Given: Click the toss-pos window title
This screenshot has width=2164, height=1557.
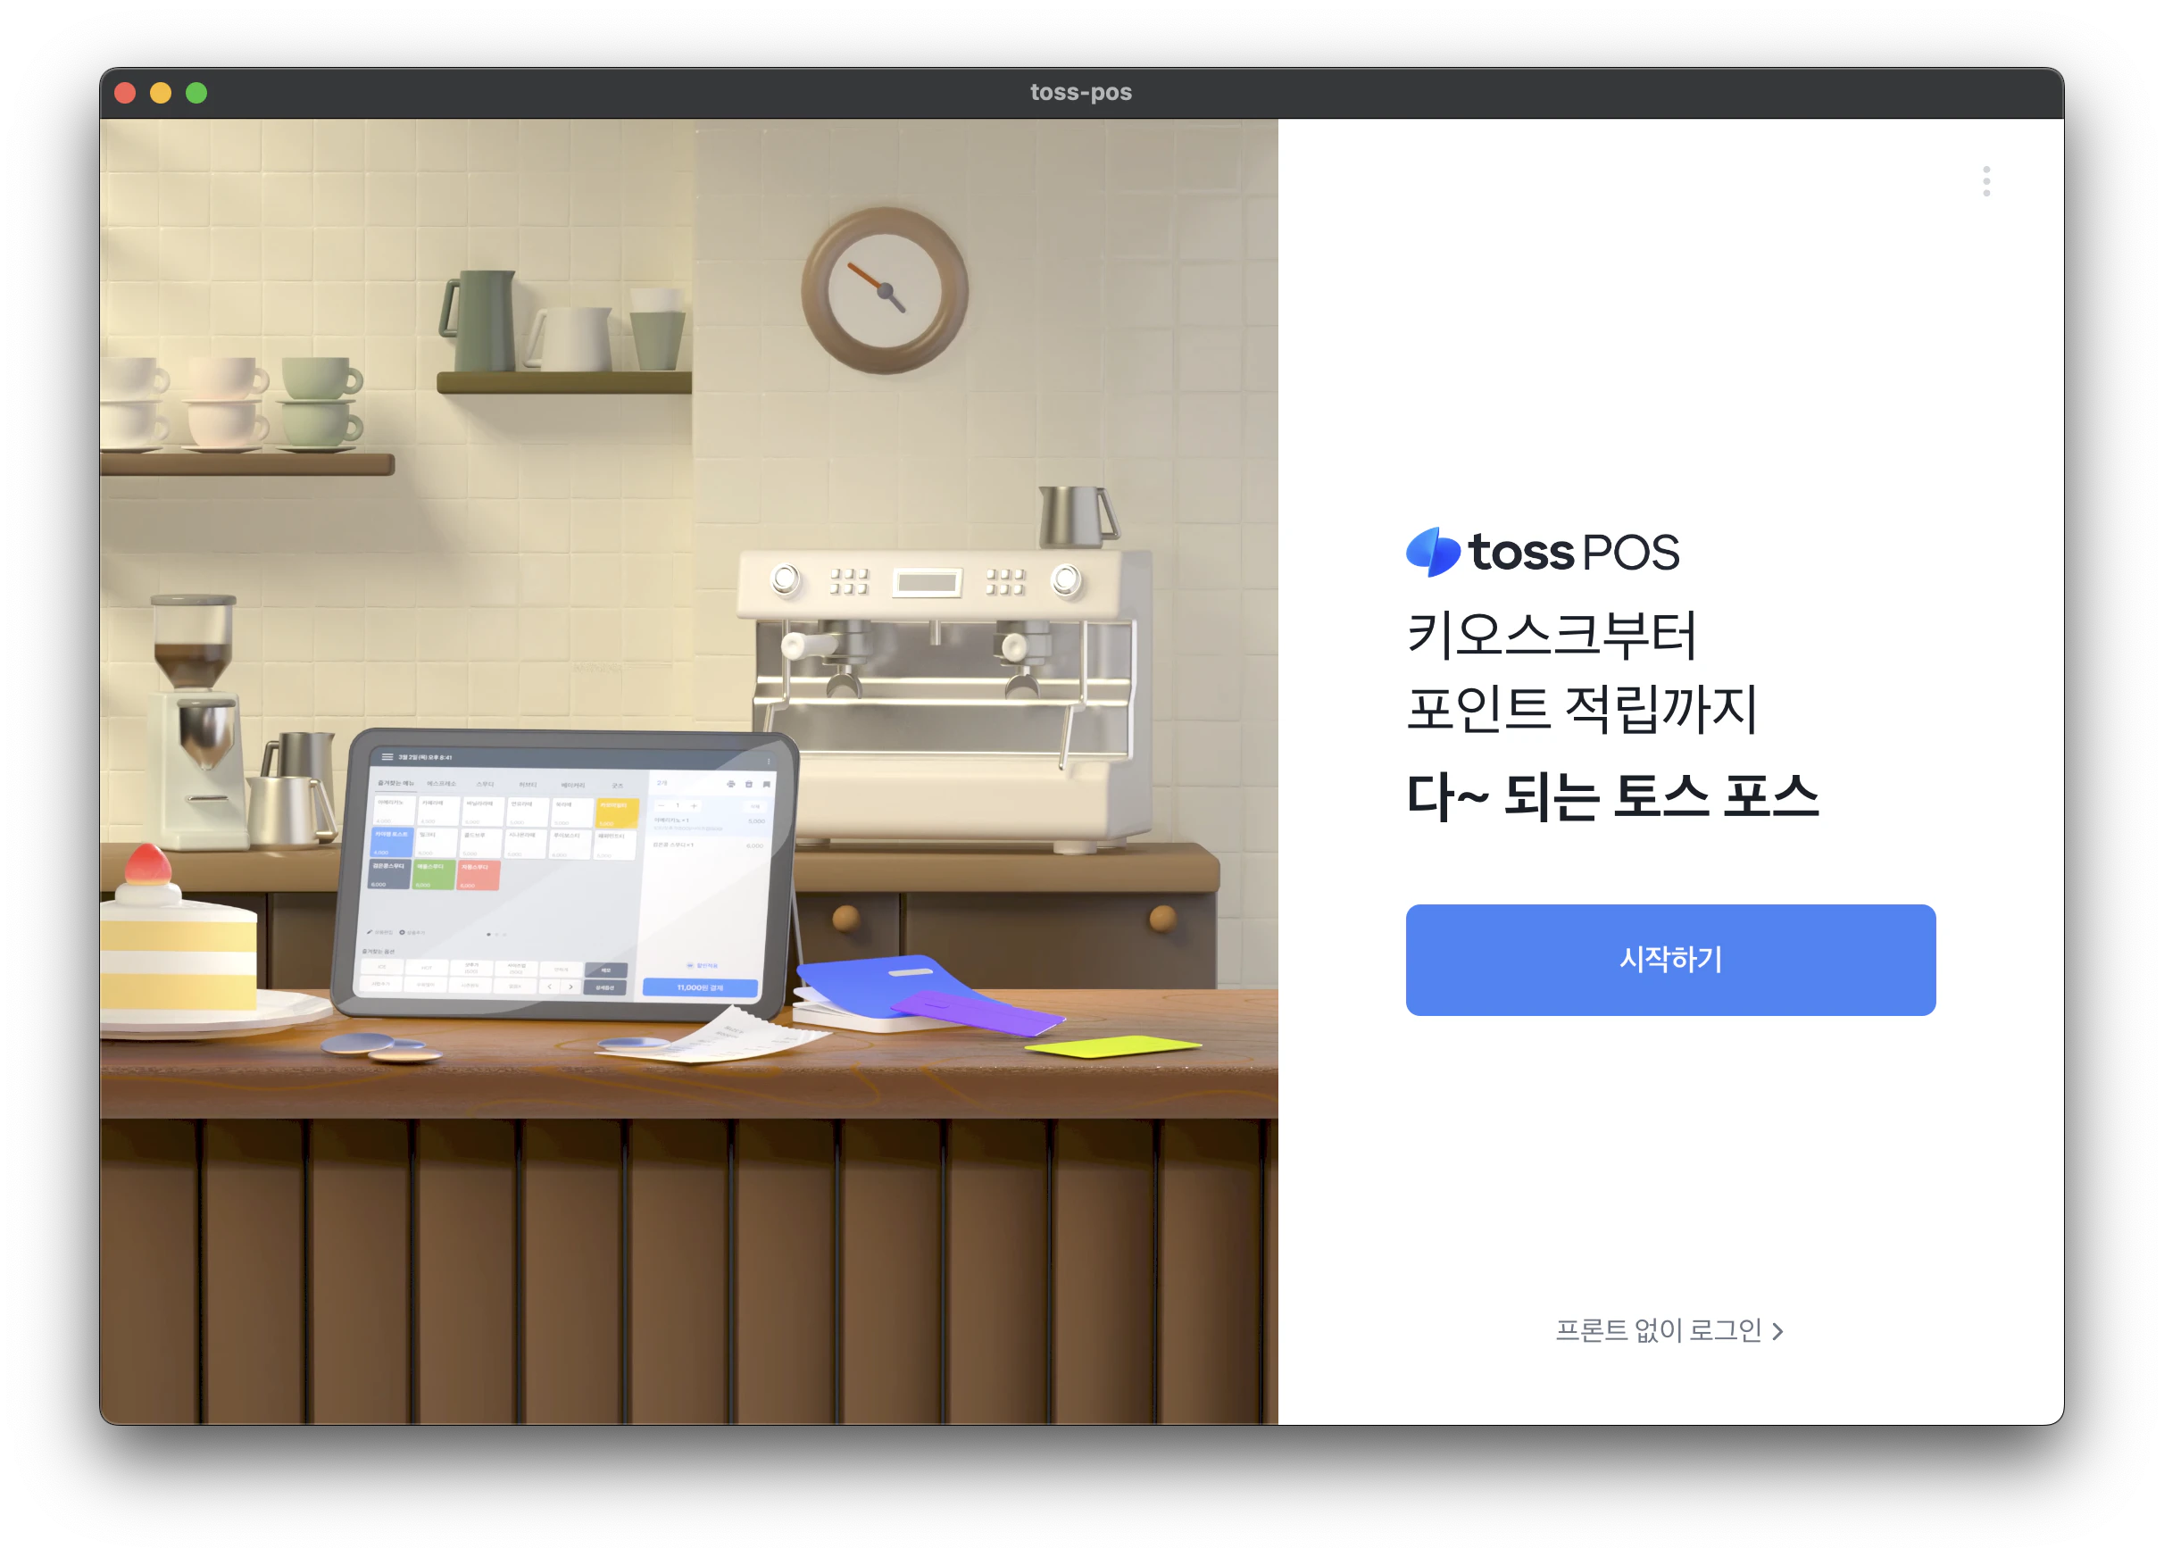Looking at the screenshot, I should (x=1081, y=93).
